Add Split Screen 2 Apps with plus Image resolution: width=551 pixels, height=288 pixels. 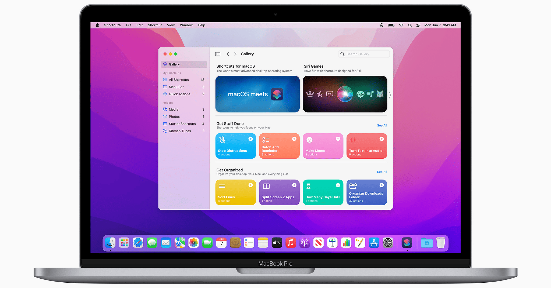[x=294, y=185]
